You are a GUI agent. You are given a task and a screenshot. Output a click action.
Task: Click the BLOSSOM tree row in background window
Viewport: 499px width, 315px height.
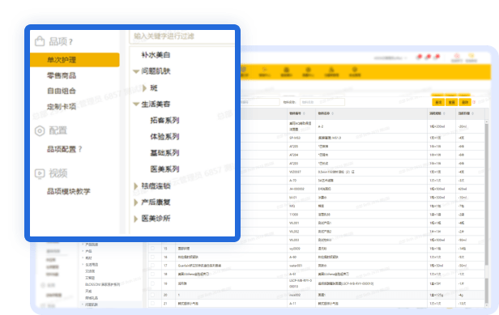click(102, 284)
